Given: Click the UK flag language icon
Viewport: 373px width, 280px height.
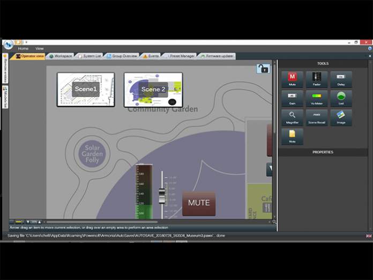Looking at the screenshot, I should (369, 235).
